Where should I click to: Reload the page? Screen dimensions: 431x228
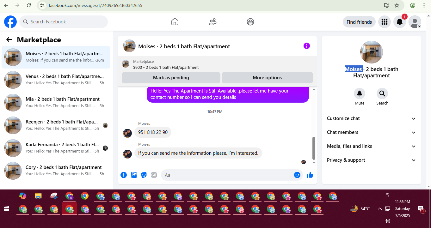point(29,5)
